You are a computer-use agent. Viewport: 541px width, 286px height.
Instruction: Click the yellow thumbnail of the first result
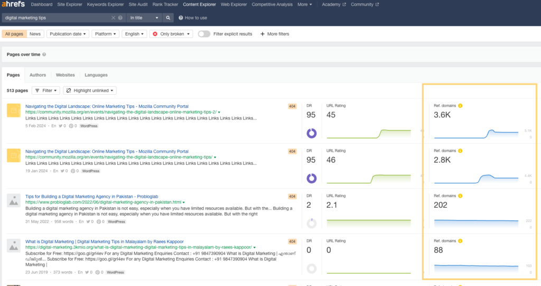point(13,110)
